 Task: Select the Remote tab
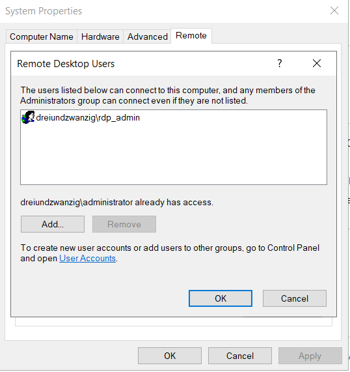pyautogui.click(x=191, y=36)
